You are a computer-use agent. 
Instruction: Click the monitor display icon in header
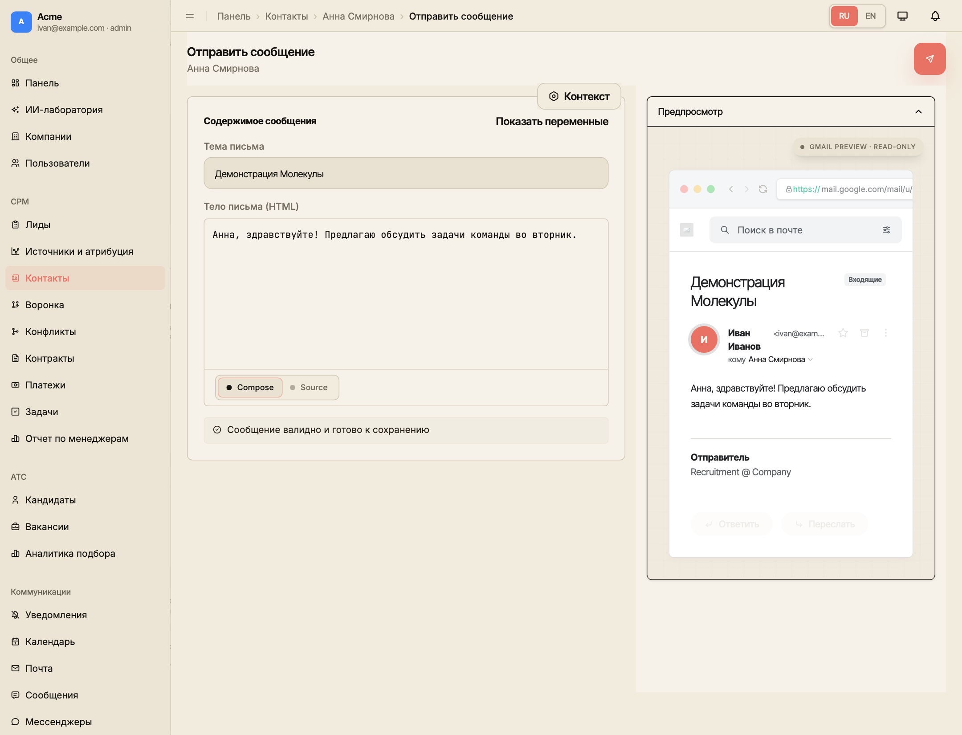(902, 16)
